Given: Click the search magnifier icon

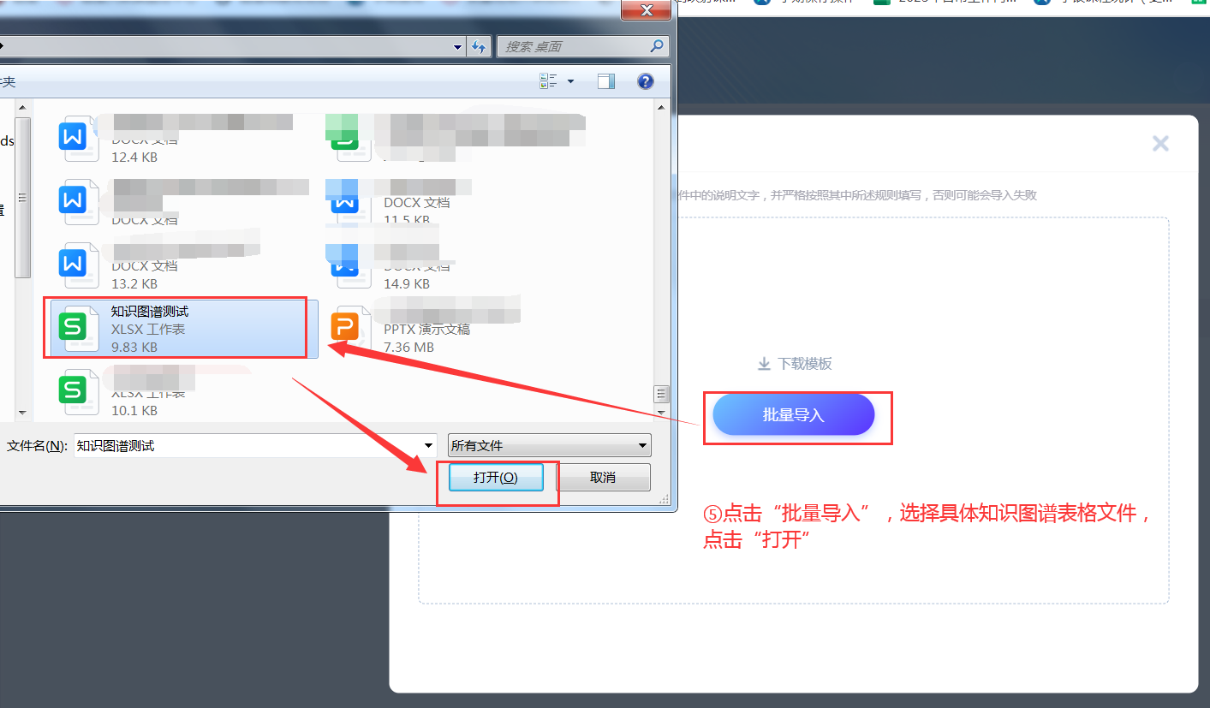Looking at the screenshot, I should (657, 46).
